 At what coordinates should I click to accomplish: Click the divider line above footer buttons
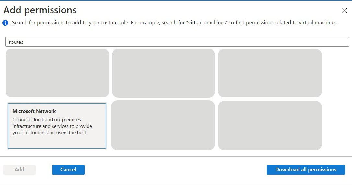click(x=176, y=157)
